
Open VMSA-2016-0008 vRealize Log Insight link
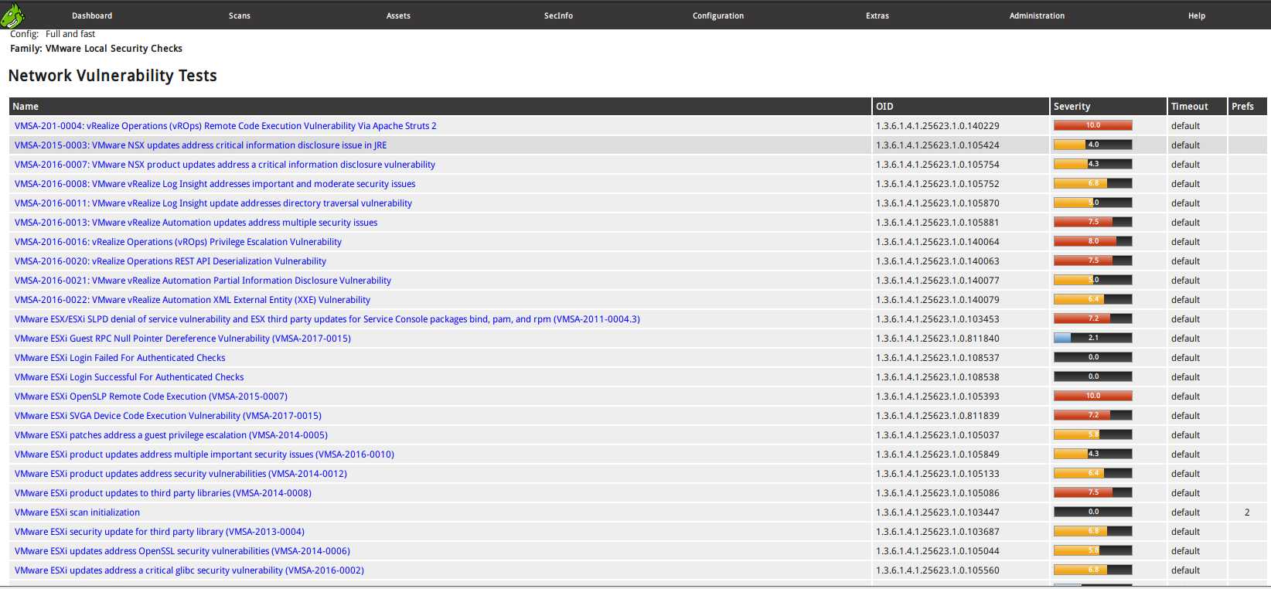click(215, 184)
